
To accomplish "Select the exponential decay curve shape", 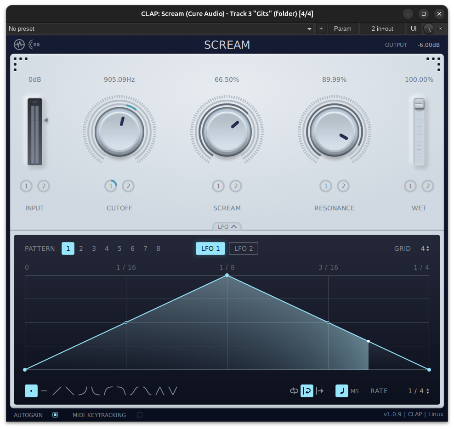I will click(x=96, y=391).
